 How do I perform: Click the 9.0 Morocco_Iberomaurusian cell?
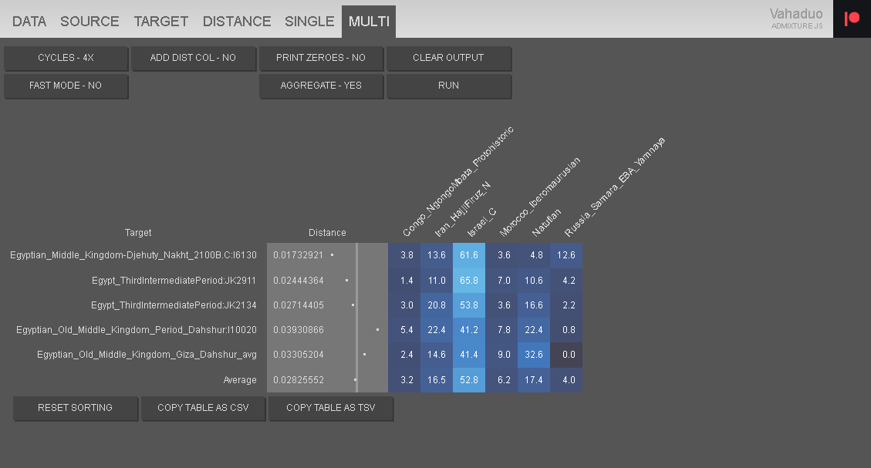(501, 355)
